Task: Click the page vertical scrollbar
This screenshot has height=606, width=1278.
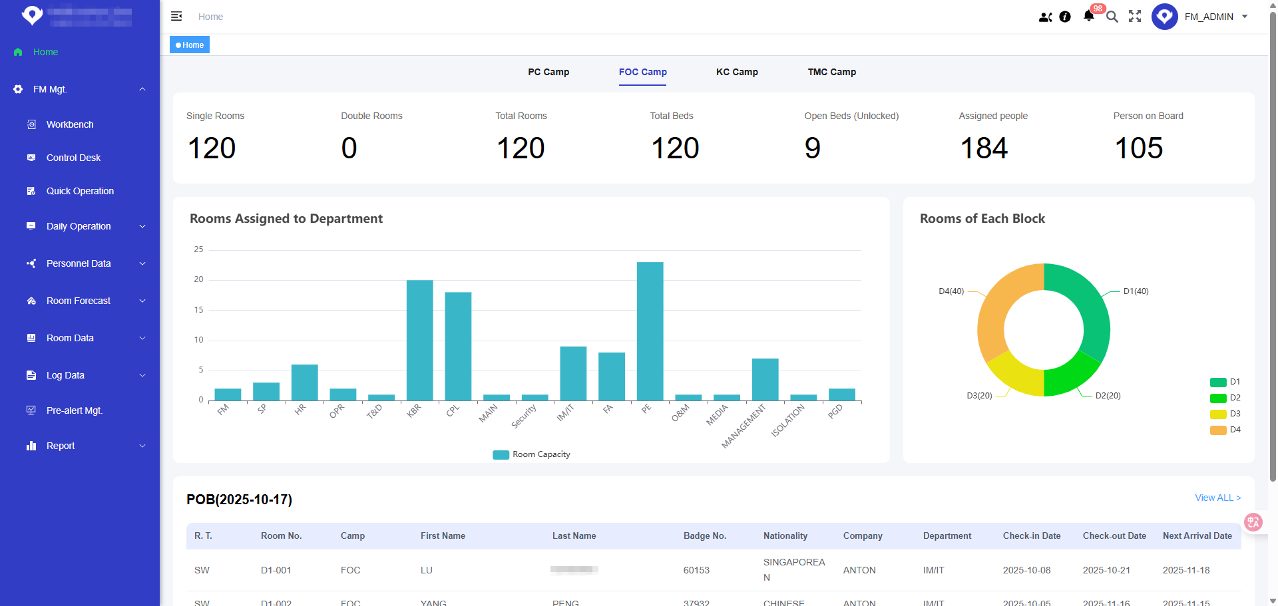Action: [x=1273, y=246]
